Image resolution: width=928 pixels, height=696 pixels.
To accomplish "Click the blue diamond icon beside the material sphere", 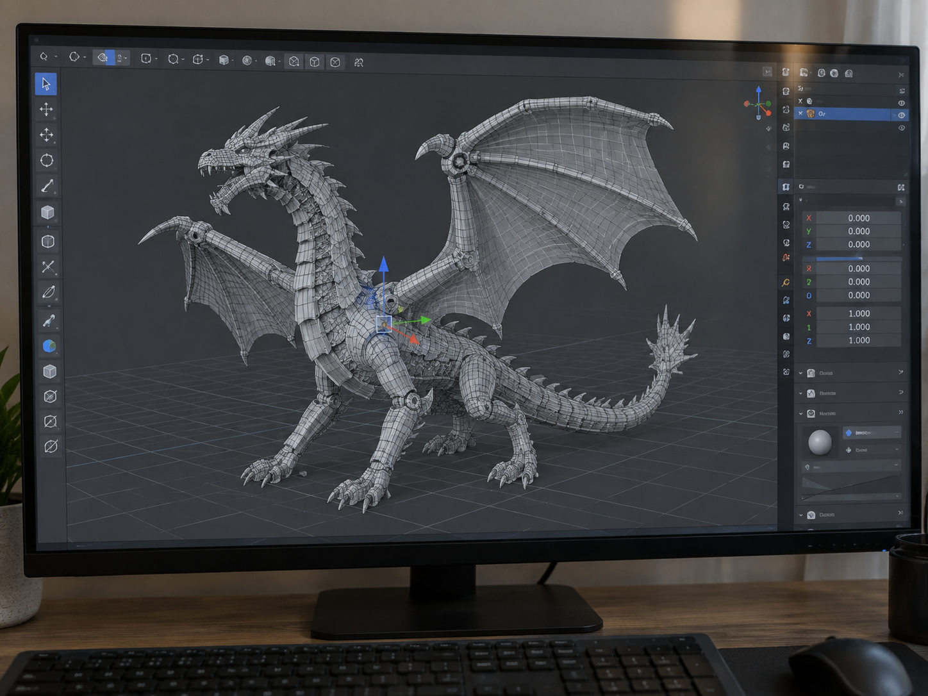I will [x=849, y=433].
